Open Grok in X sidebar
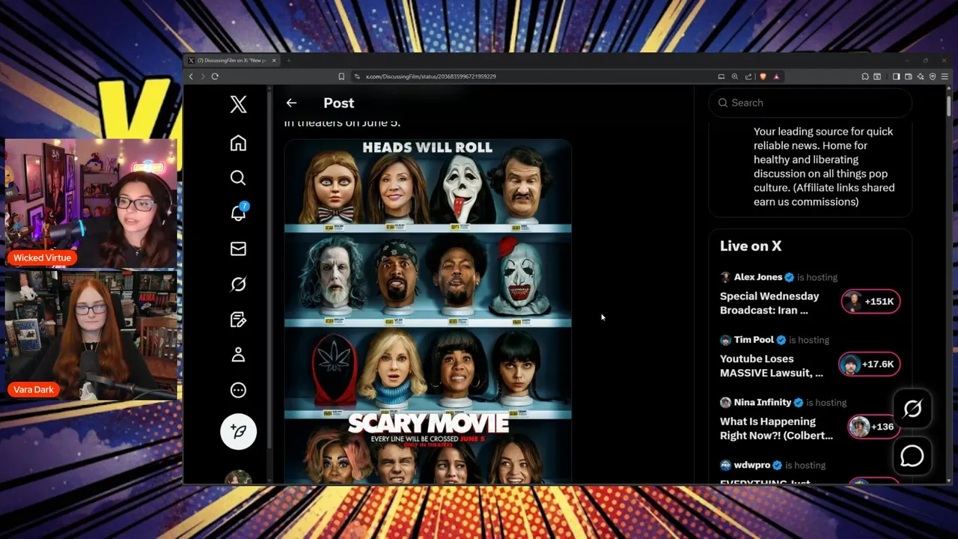Image resolution: width=958 pixels, height=539 pixels. (x=238, y=284)
